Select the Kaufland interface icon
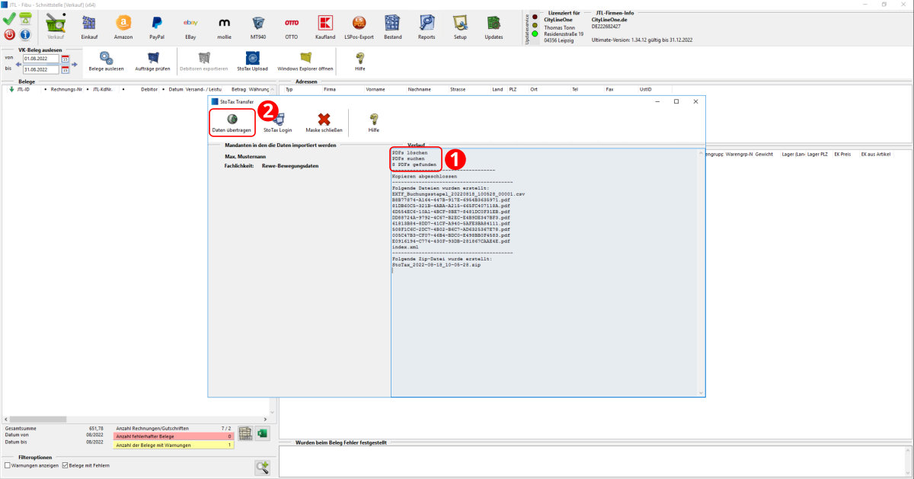Screen dimensions: 914x479 (325, 27)
